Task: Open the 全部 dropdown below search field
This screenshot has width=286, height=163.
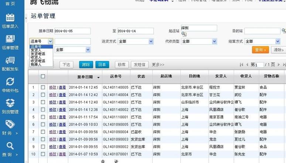Action: 72,50
